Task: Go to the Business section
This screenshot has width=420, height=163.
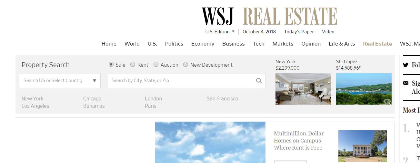Action: [233, 44]
